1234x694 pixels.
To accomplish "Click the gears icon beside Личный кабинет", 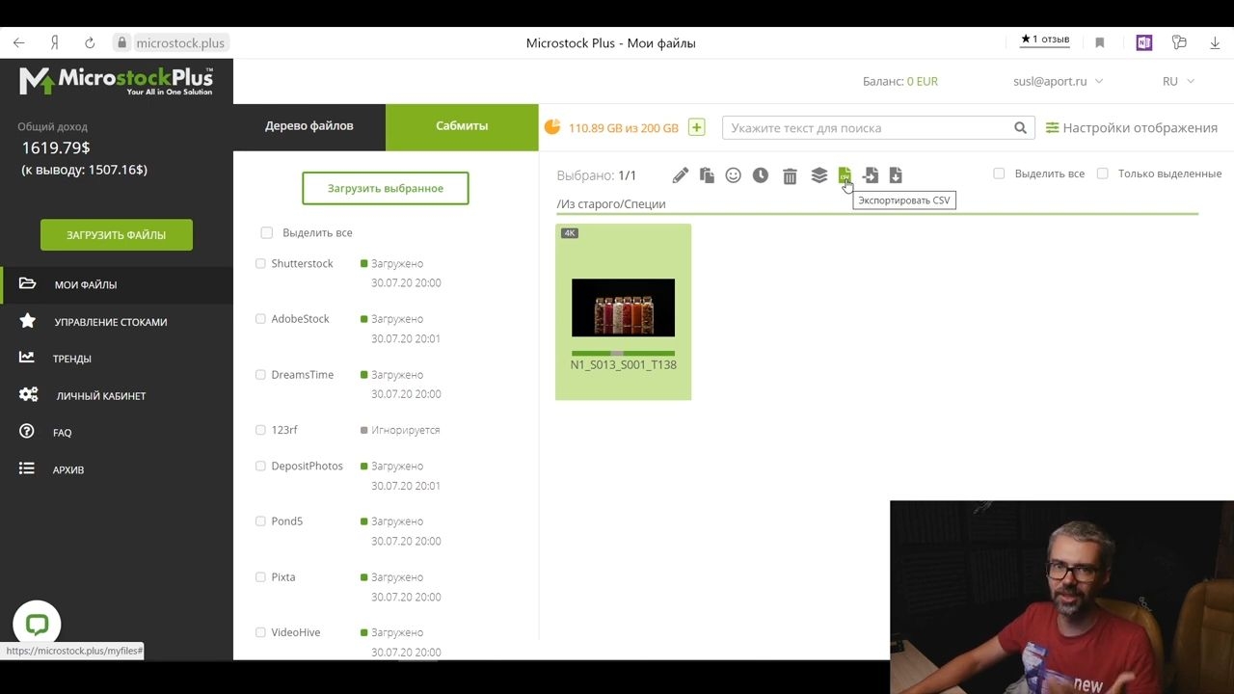I will [x=28, y=395].
